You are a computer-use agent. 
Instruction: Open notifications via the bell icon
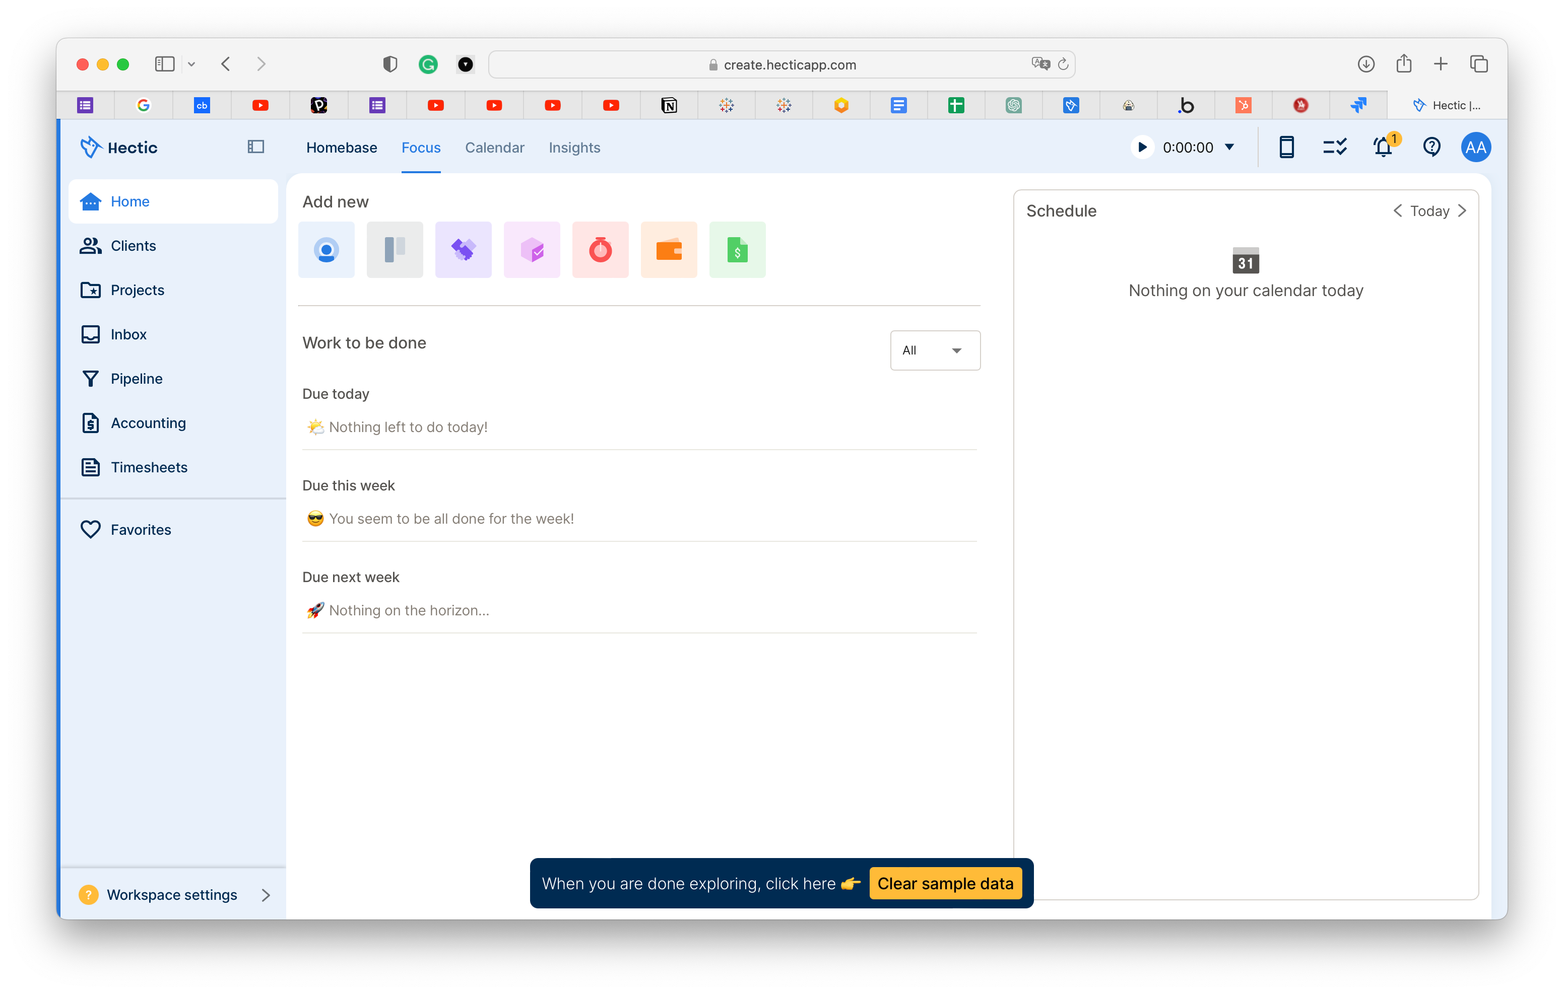pyautogui.click(x=1383, y=147)
